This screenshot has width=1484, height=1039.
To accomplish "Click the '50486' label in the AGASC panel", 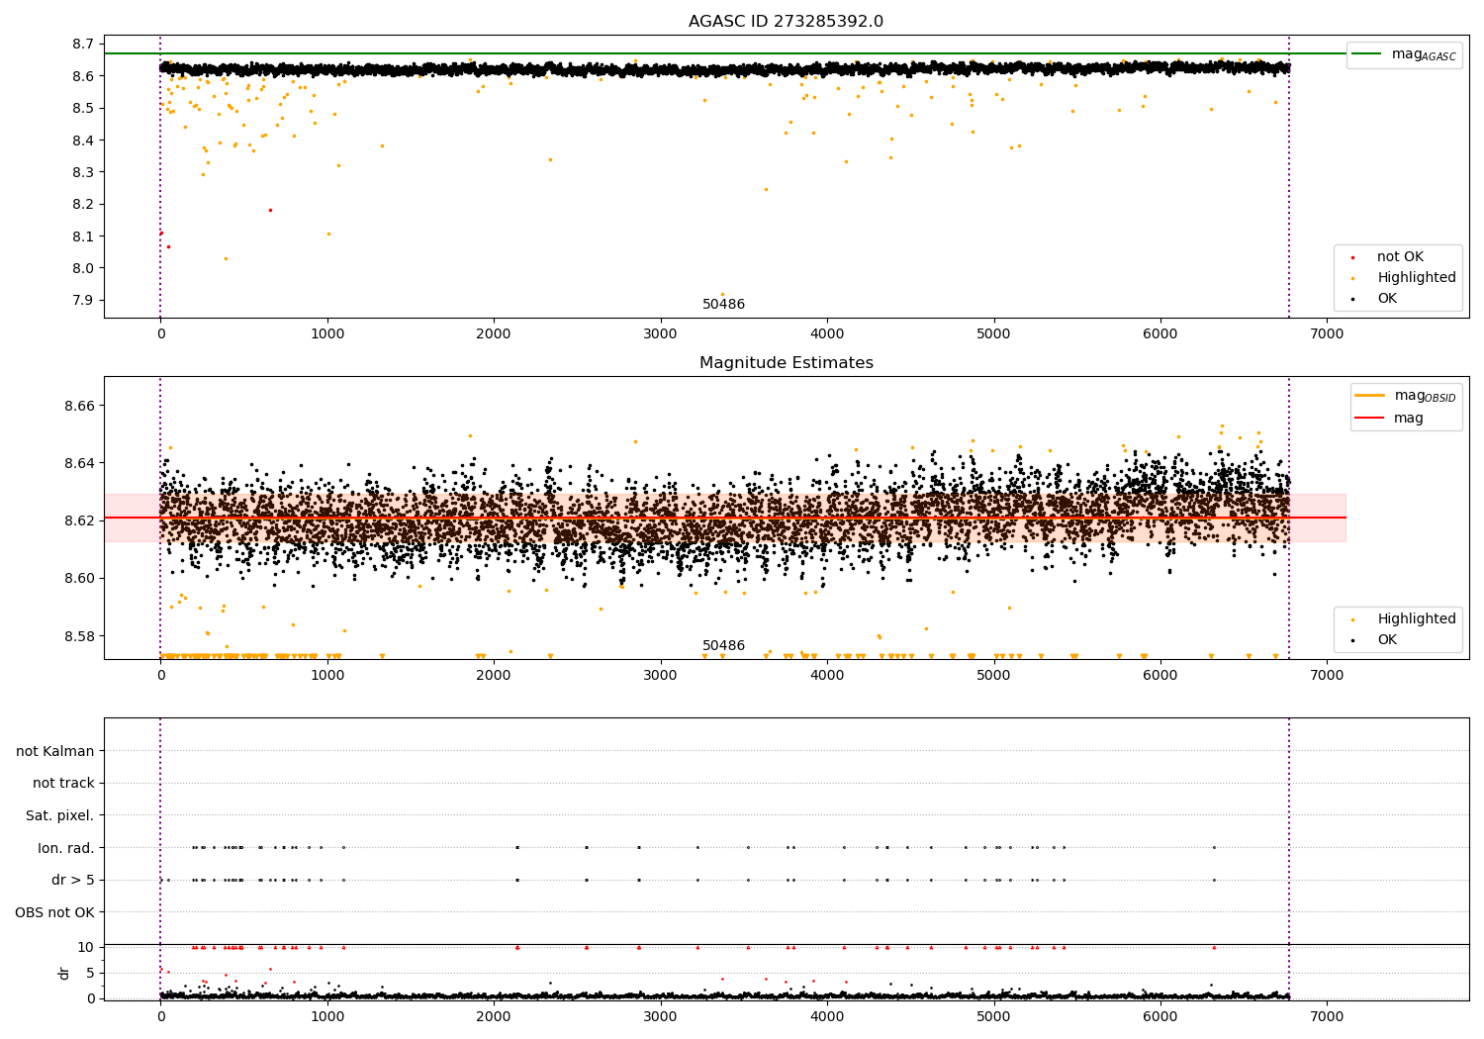I will pos(723,305).
